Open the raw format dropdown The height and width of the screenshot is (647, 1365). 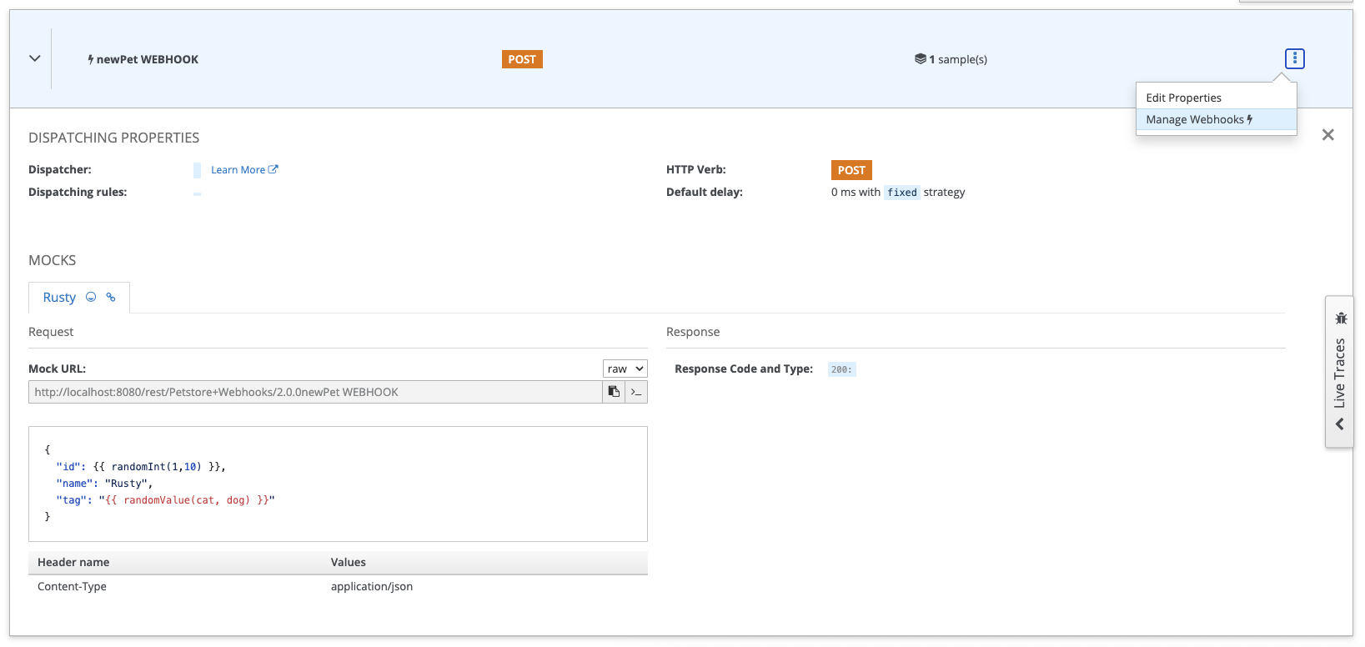(x=625, y=369)
